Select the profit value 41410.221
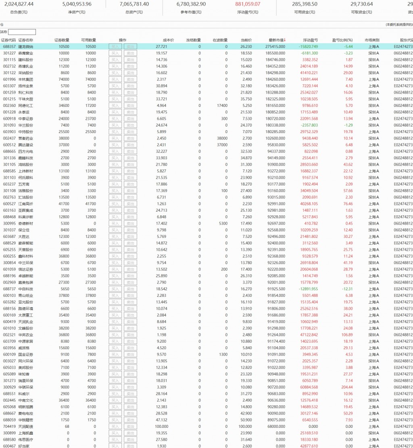The height and width of the screenshot is (448, 413). [309, 73]
